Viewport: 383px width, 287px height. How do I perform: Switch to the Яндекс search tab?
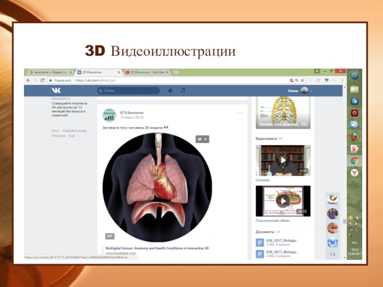pyautogui.click(x=50, y=72)
